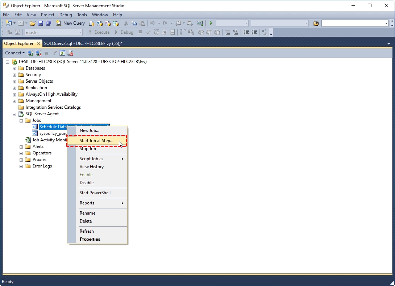Expand the Replication folder
The image size is (395, 286).
[14, 88]
